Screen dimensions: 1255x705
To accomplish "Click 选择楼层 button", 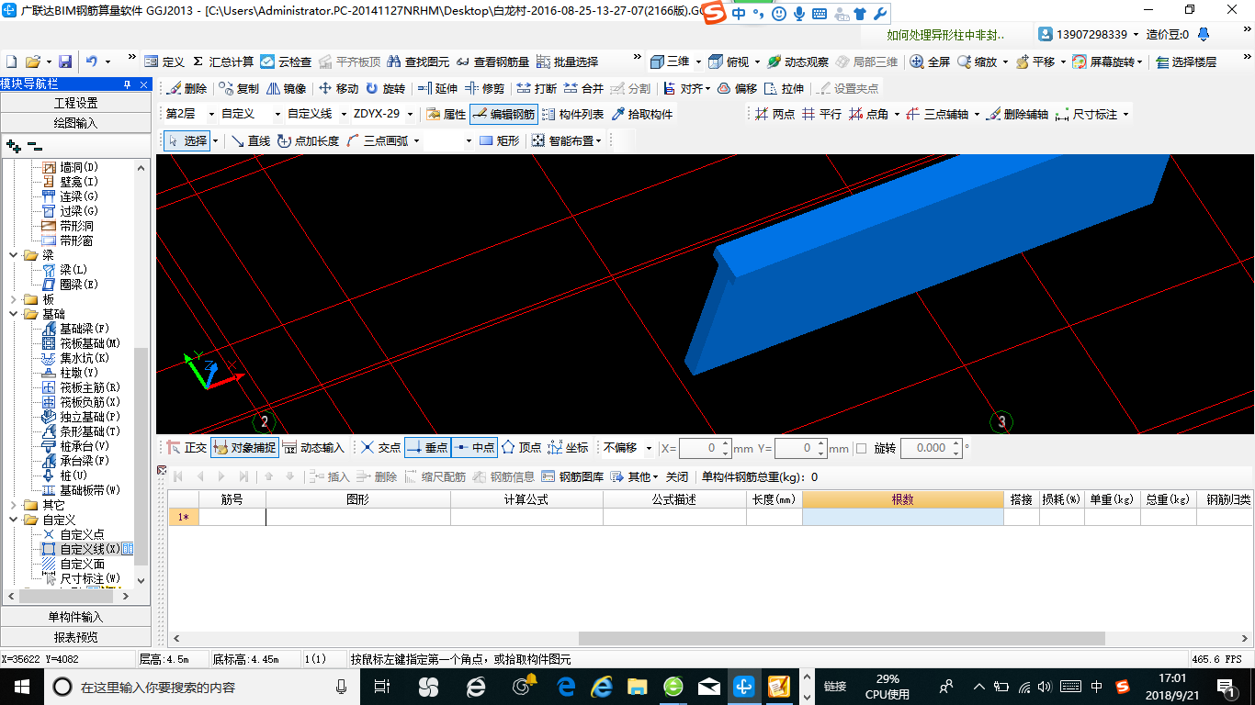I will point(1187,62).
